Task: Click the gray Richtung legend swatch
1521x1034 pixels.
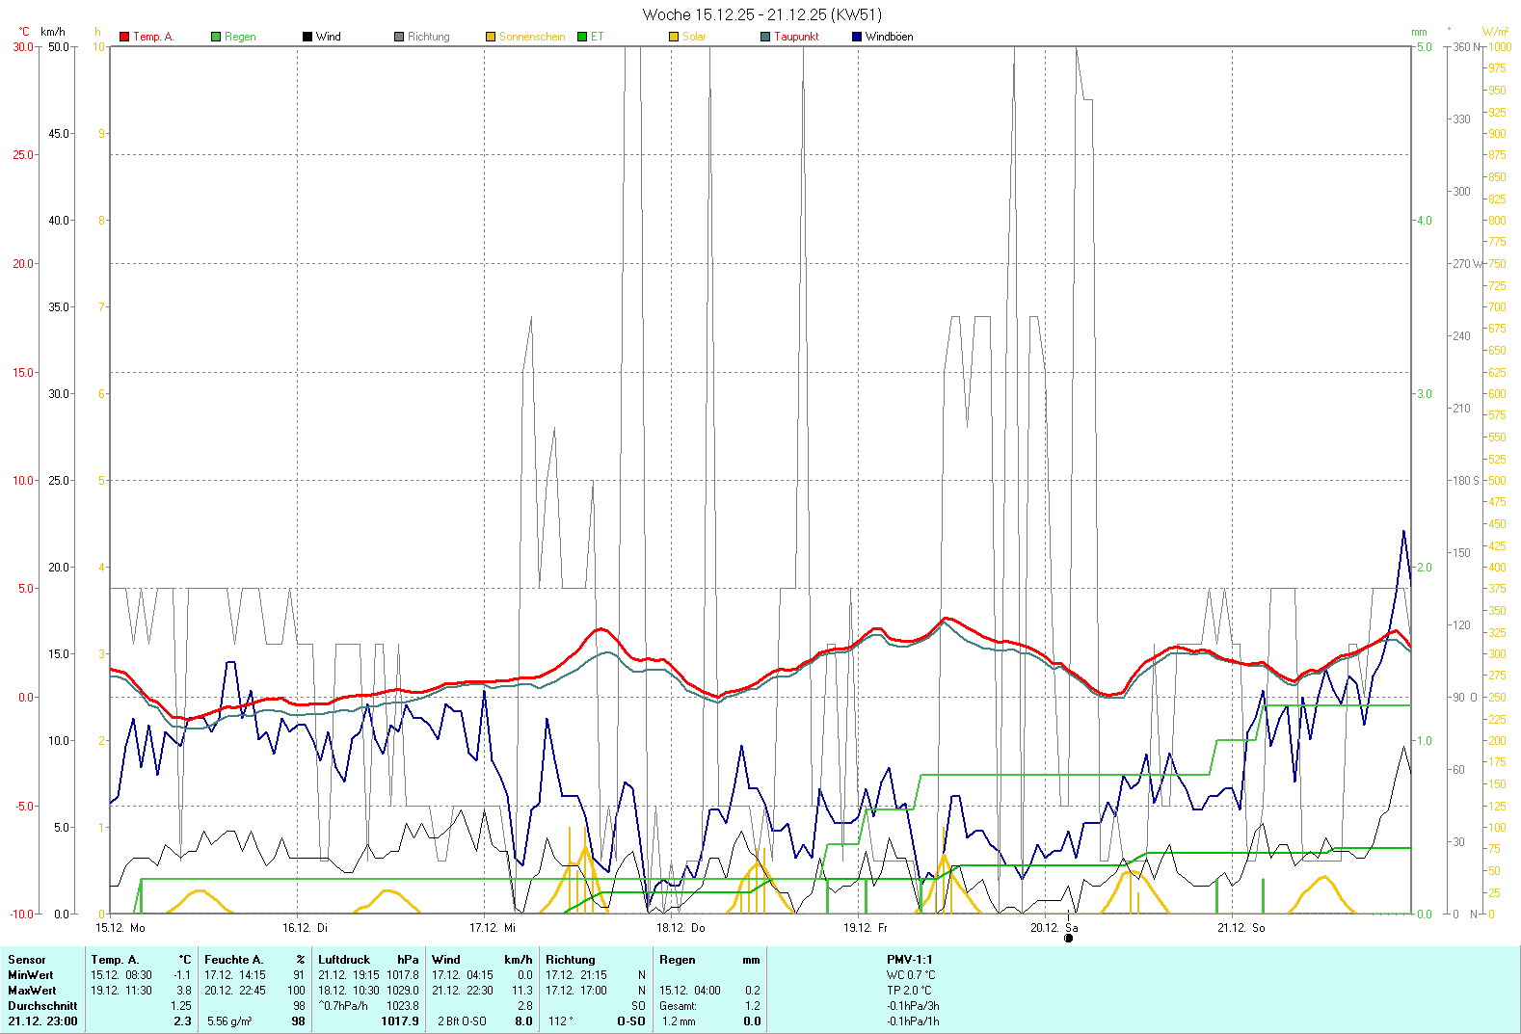Action: coord(399,37)
